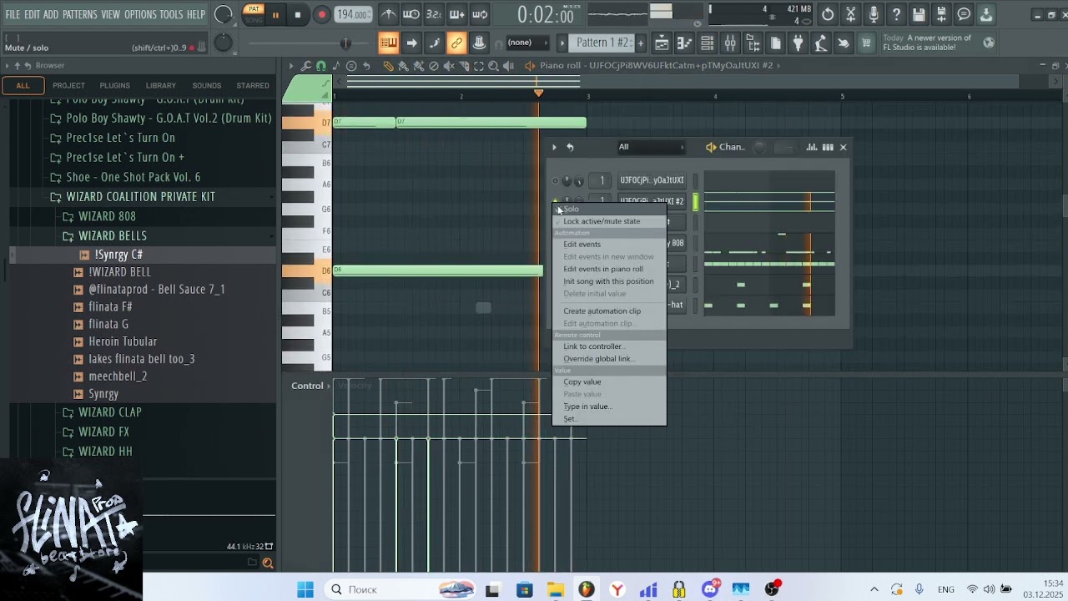
Task: Switch to the PLUGINS browser tab
Action: tap(114, 85)
